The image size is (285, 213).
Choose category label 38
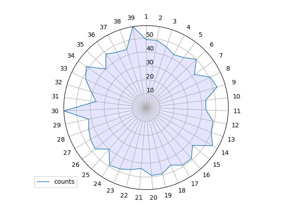tap(117, 21)
